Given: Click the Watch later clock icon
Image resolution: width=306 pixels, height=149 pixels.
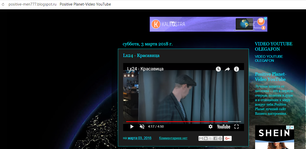Looking at the screenshot, I should click(x=218, y=69).
